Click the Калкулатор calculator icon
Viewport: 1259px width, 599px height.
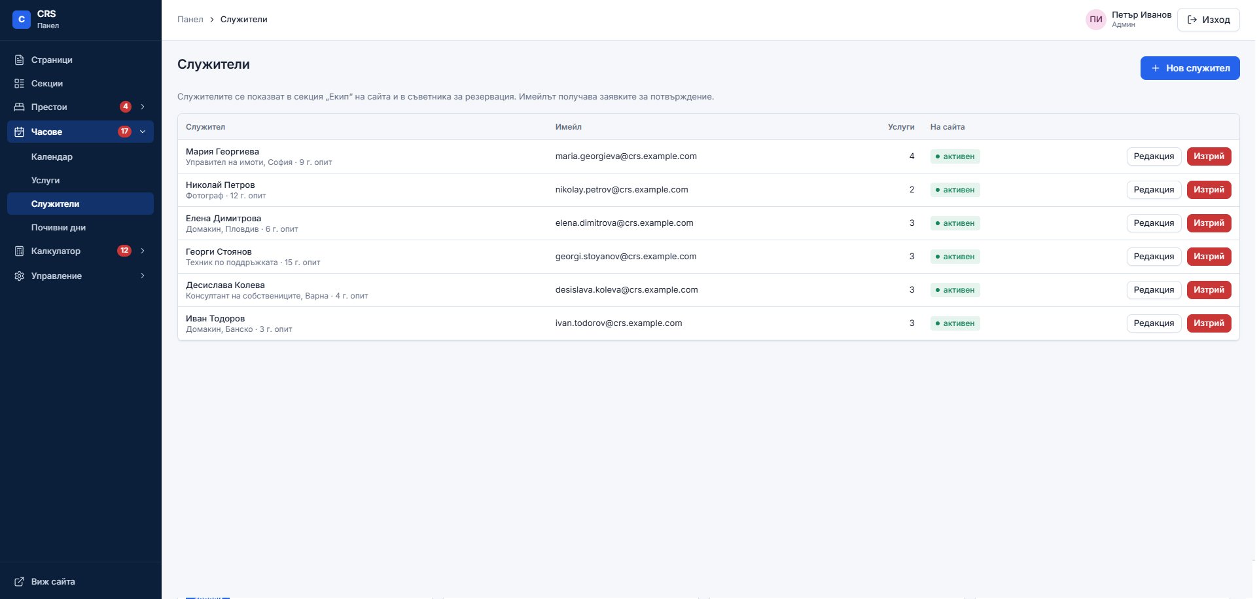click(x=20, y=251)
